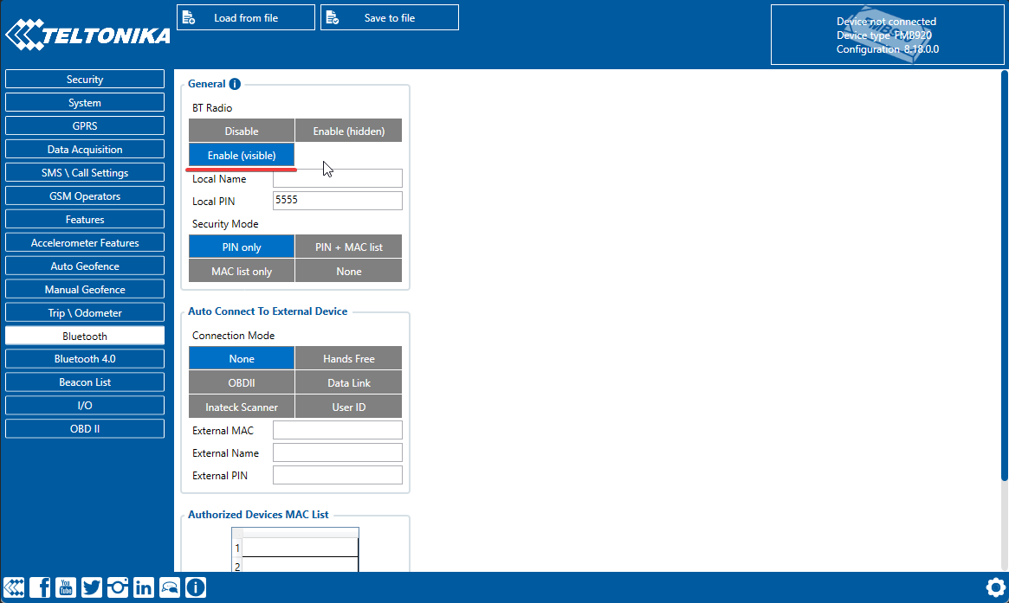This screenshot has height=603, width=1009.
Task: Open SMS \ Call Settings section
Action: [x=85, y=172]
